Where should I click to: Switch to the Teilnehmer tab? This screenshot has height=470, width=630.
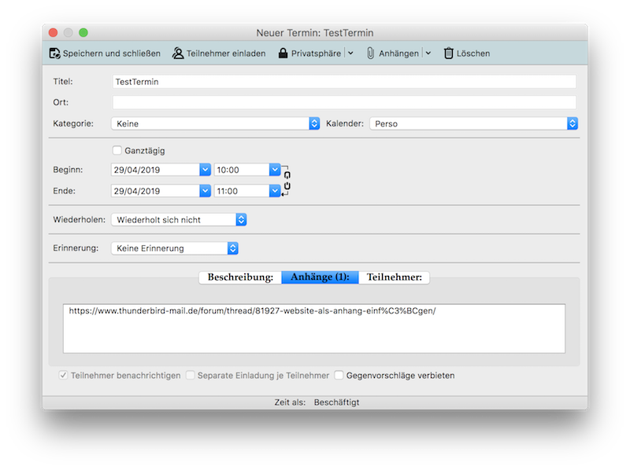coord(395,277)
